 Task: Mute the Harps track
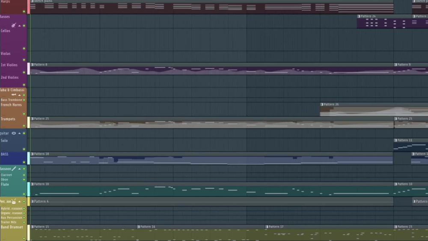[x=24, y=12]
